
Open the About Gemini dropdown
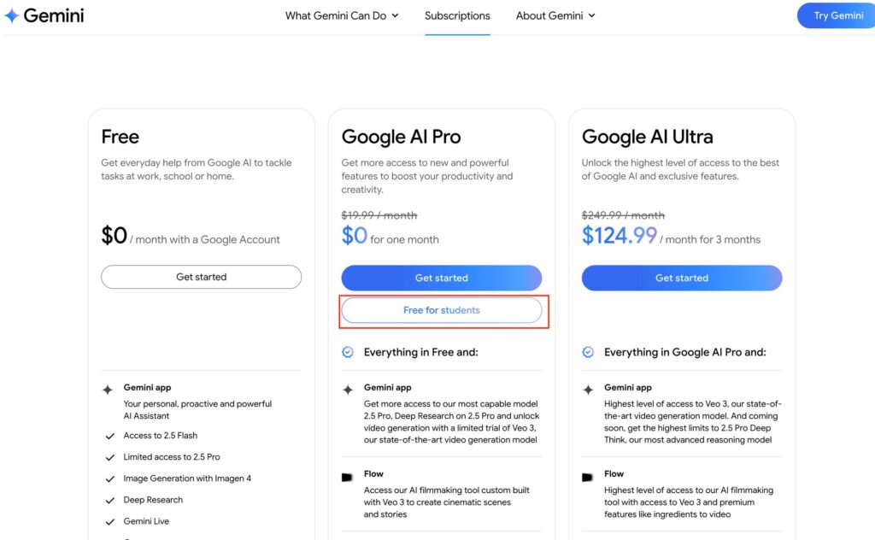[x=555, y=15]
